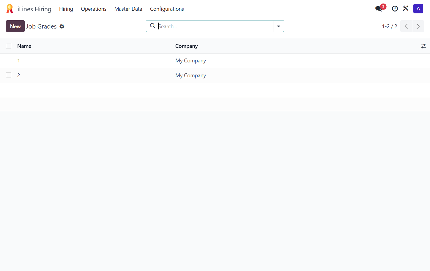Sort by the Company column header
430x271 pixels.
coord(186,46)
